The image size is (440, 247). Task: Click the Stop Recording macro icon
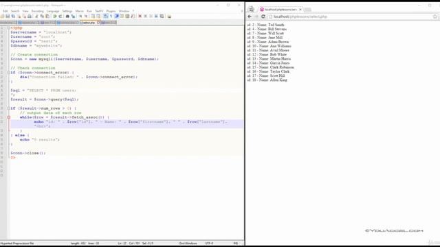coord(145,16)
